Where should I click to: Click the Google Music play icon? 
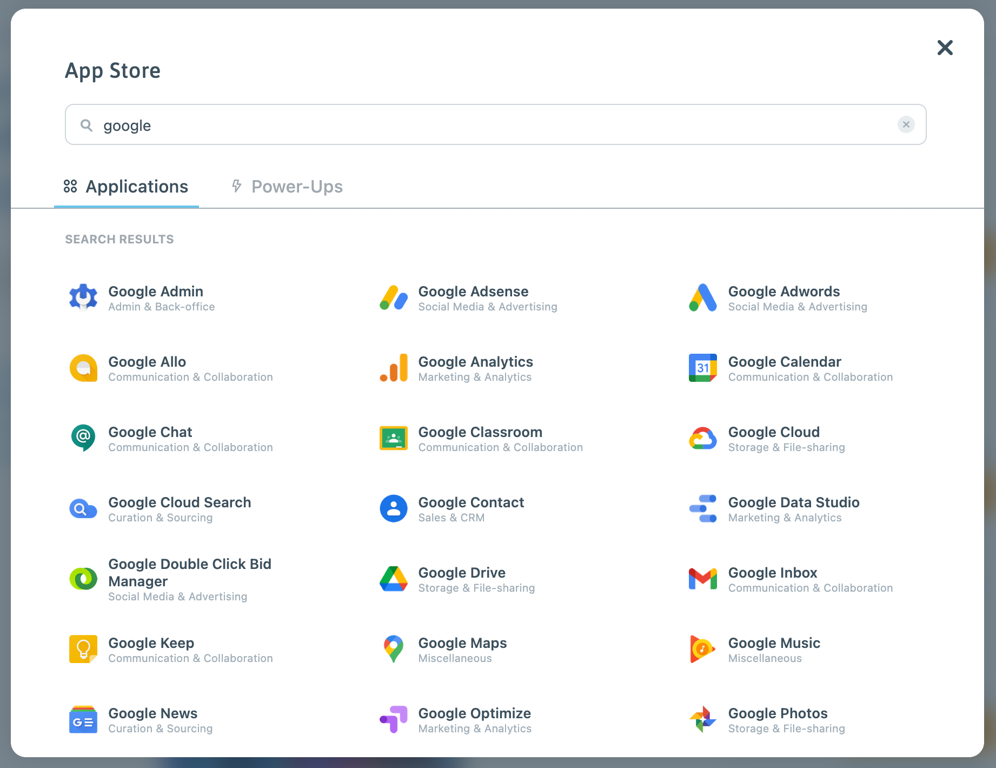(x=703, y=649)
